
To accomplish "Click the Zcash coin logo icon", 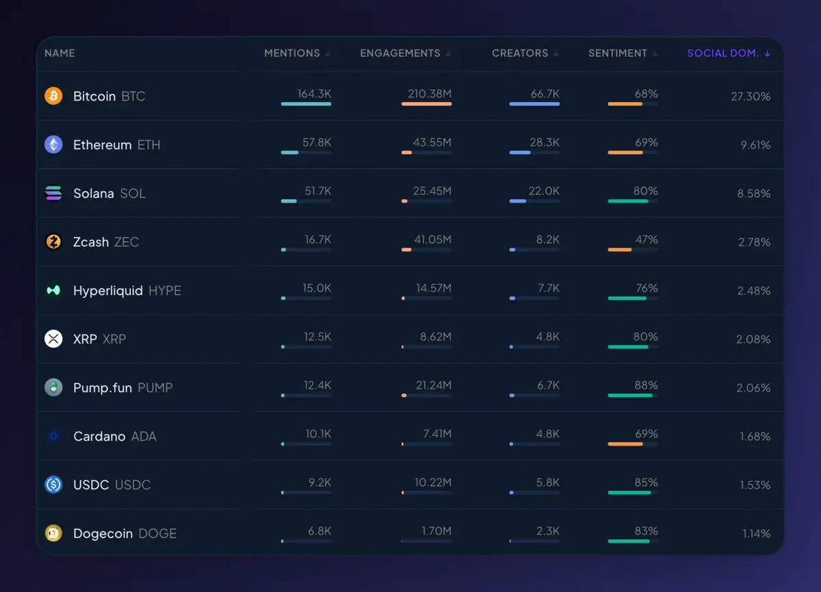I will click(x=53, y=242).
